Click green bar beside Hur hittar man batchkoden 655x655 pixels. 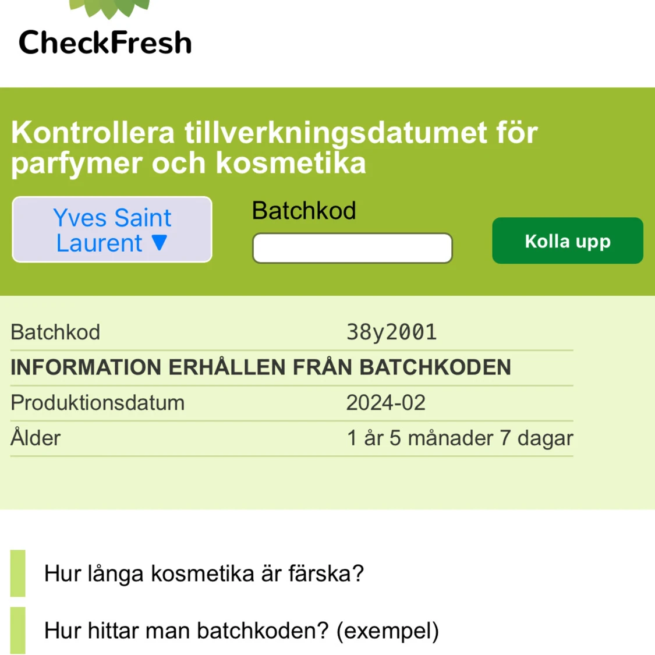coord(17,631)
